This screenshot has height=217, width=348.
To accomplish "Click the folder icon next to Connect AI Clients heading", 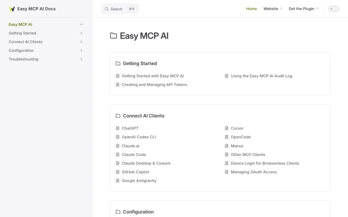I will pos(118,116).
